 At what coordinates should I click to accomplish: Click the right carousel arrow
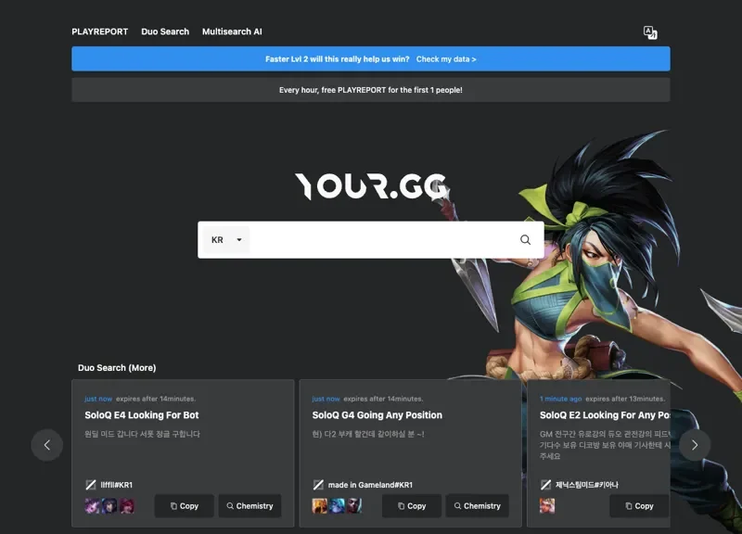695,445
